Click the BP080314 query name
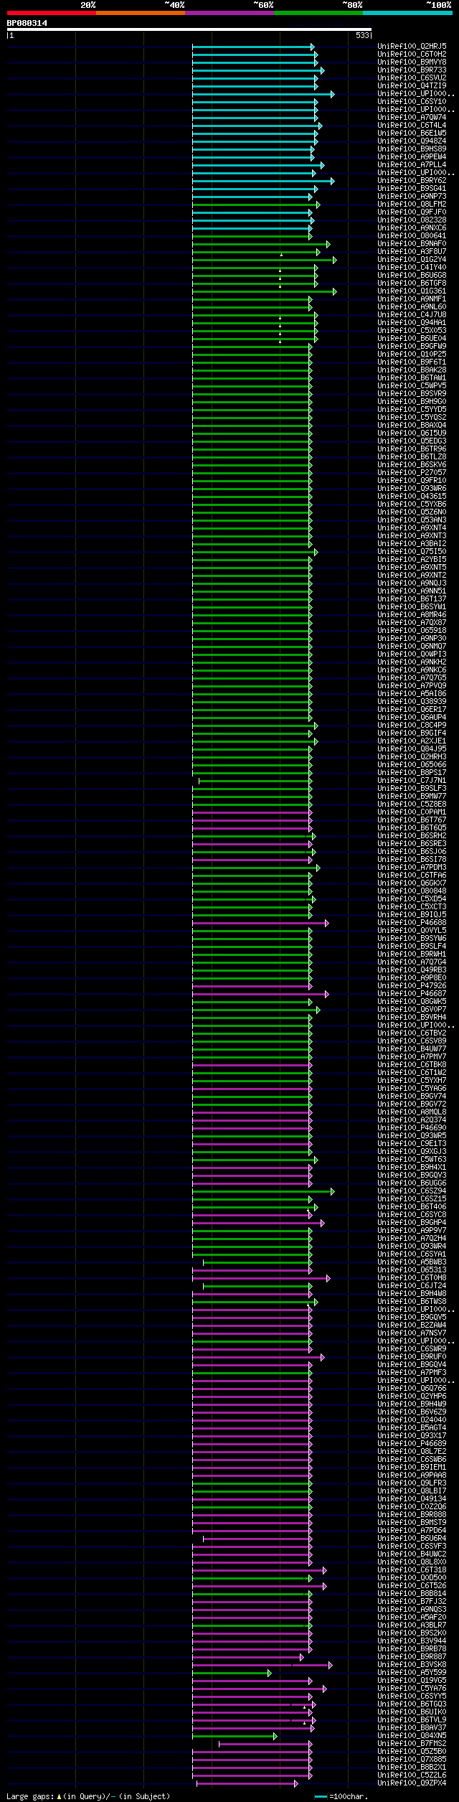 [27, 23]
